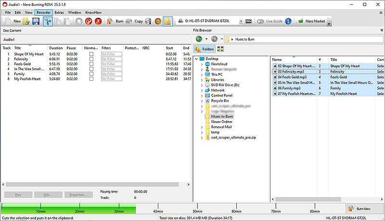Open the Recorder menu
The width and height of the screenshot is (385, 221).
coord(43,12)
